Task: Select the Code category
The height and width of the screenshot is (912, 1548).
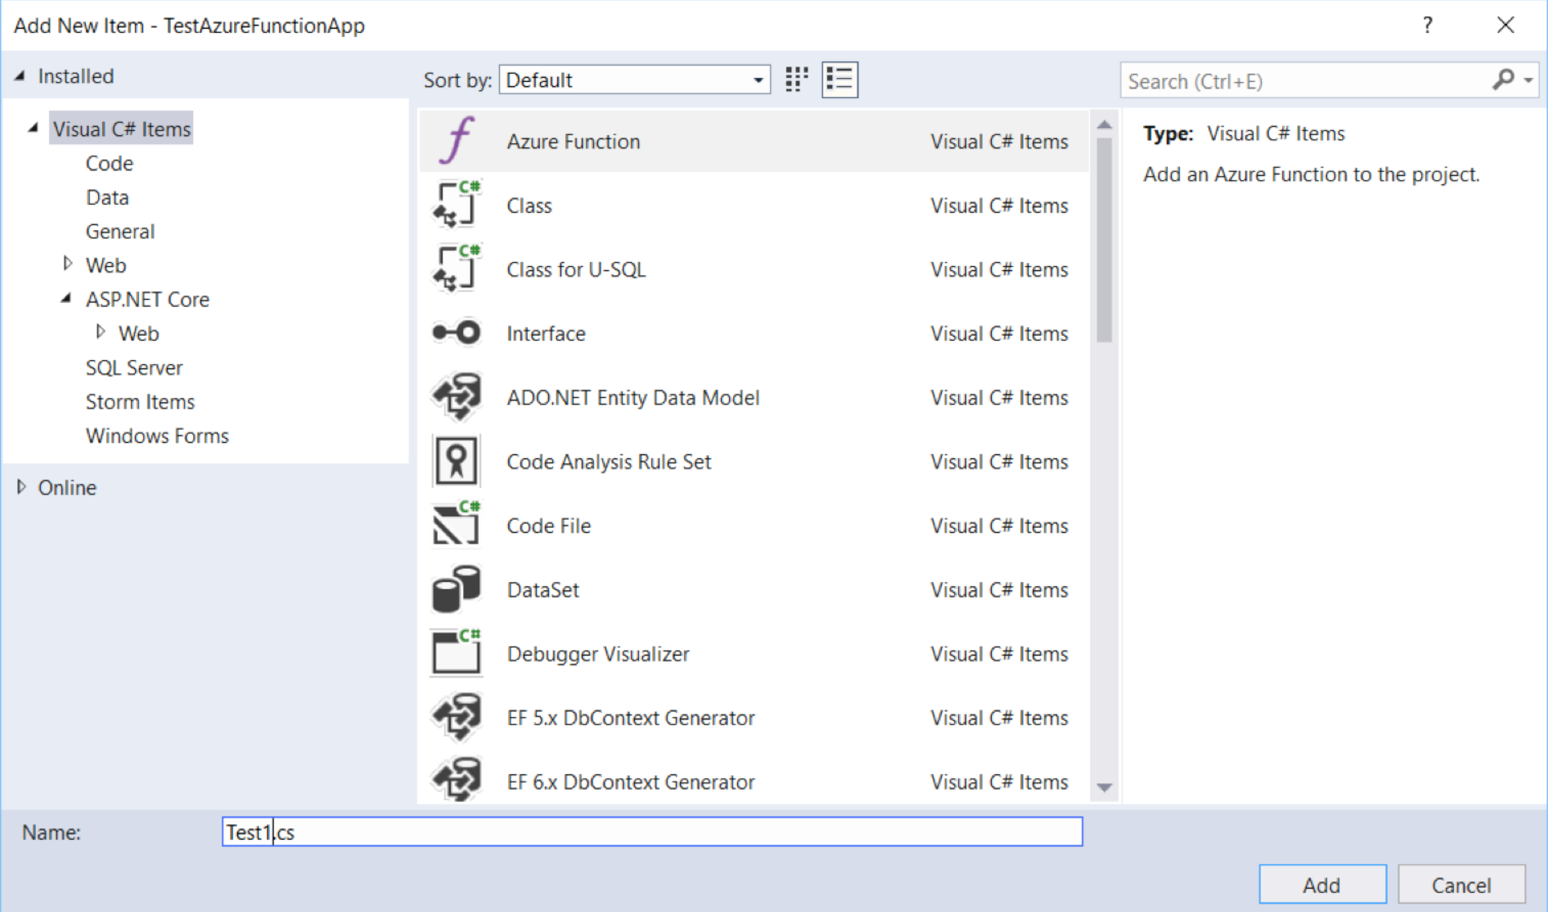Action: pos(109,163)
